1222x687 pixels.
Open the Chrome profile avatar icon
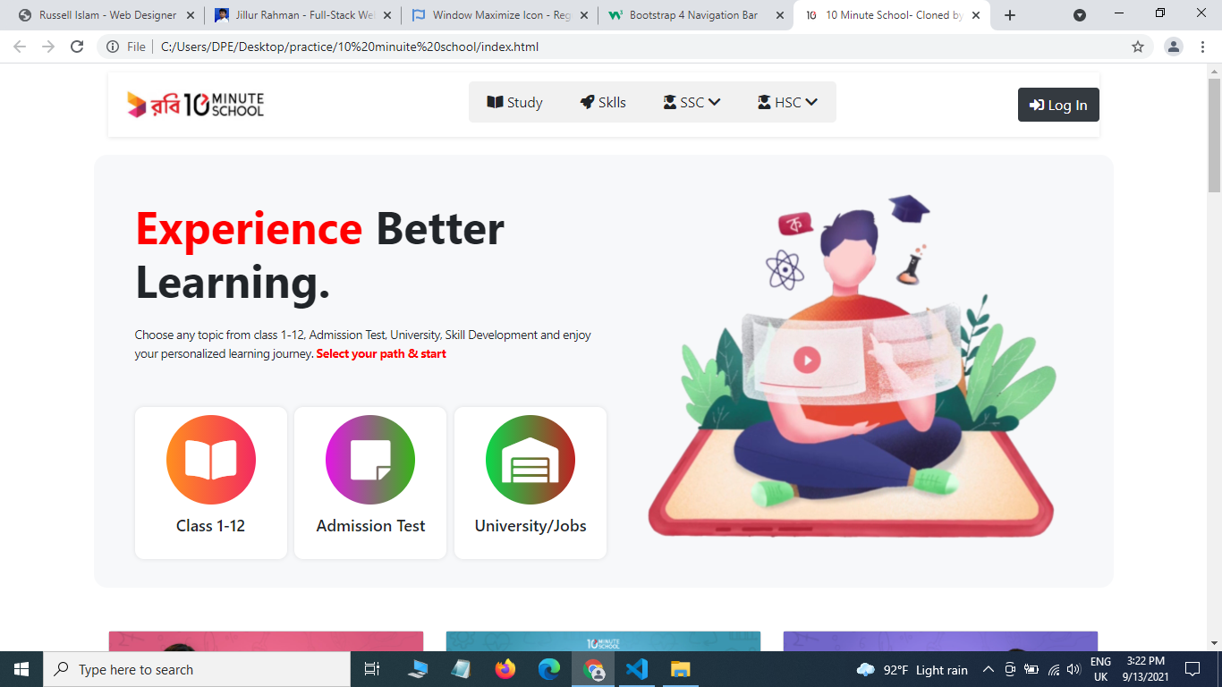pyautogui.click(x=1175, y=47)
